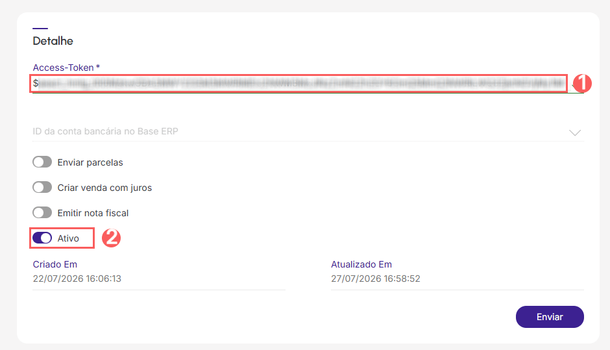Click the Atualizado Em date value
This screenshot has width=610, height=350.
coord(376,279)
